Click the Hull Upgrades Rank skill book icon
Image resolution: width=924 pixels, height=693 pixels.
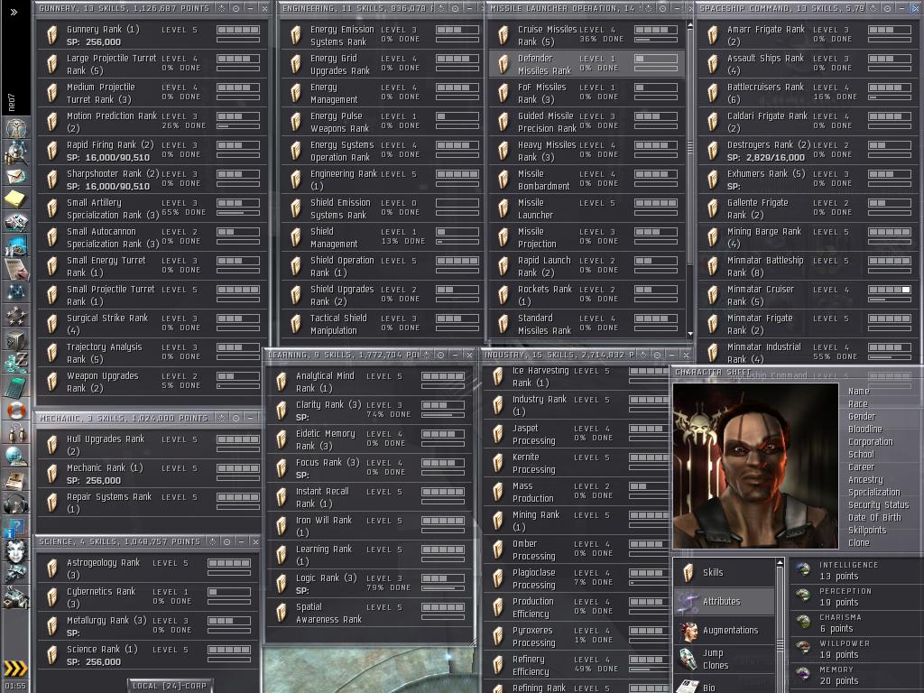(x=51, y=444)
